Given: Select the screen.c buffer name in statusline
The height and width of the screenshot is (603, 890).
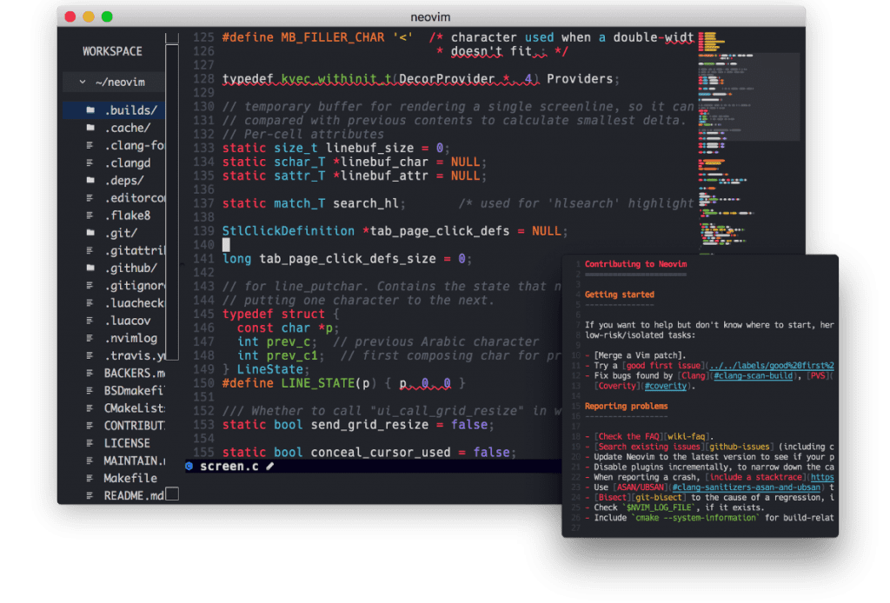Looking at the screenshot, I should pyautogui.click(x=229, y=467).
